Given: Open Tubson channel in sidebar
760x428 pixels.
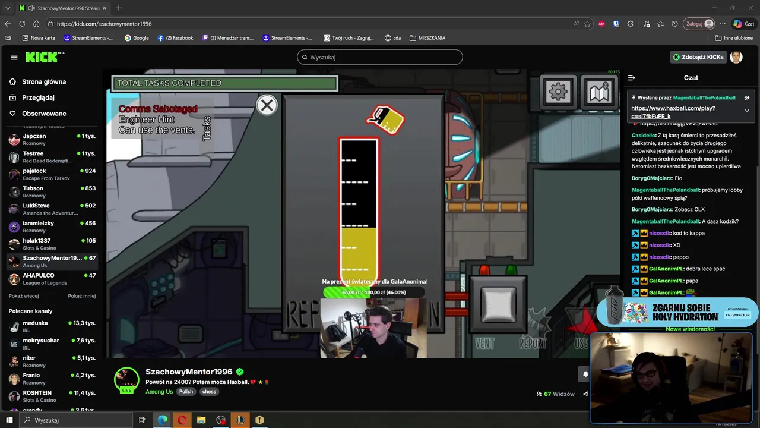Looking at the screenshot, I should [52, 191].
